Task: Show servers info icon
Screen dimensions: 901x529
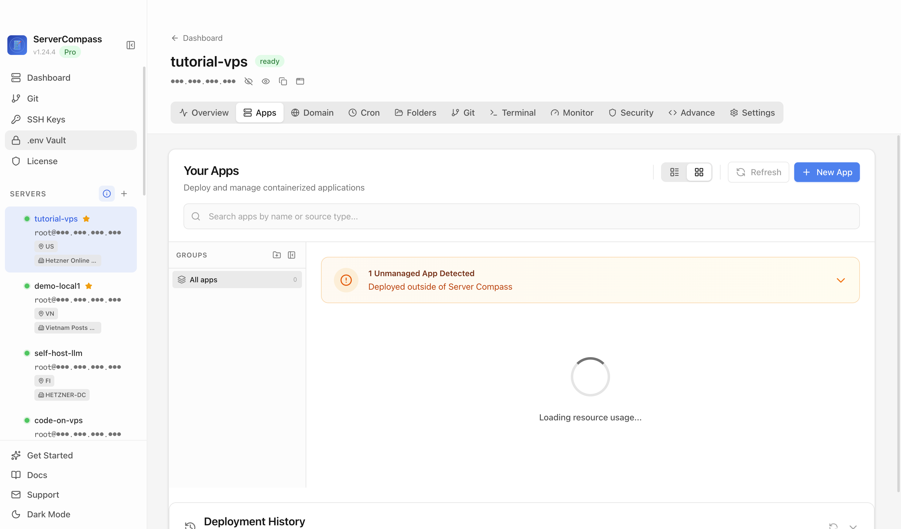Action: 106,194
